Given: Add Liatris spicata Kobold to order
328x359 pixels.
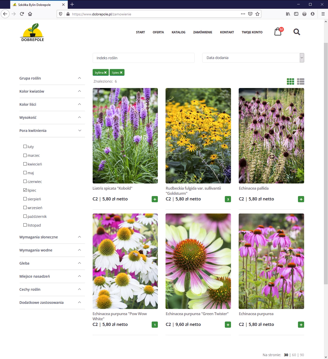Looking at the screenshot, I should [x=155, y=199].
